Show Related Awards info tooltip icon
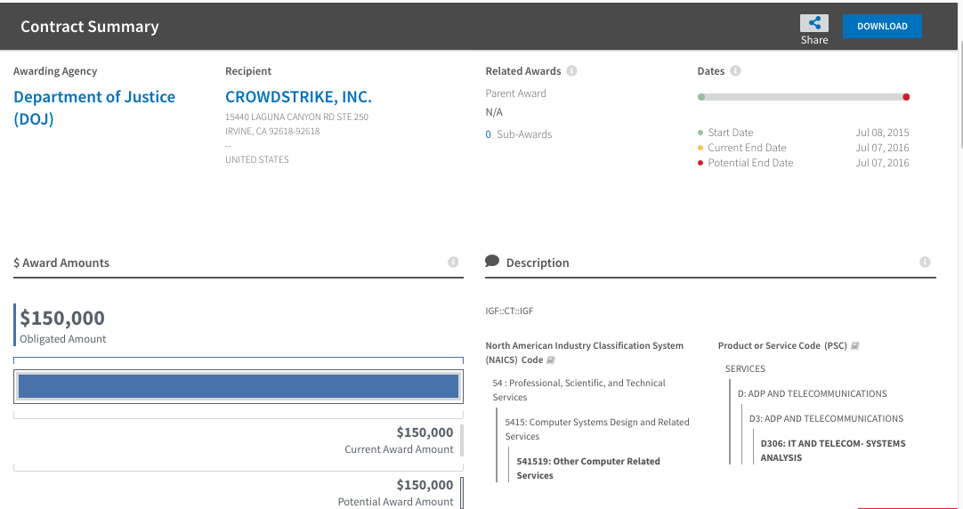 tap(571, 70)
